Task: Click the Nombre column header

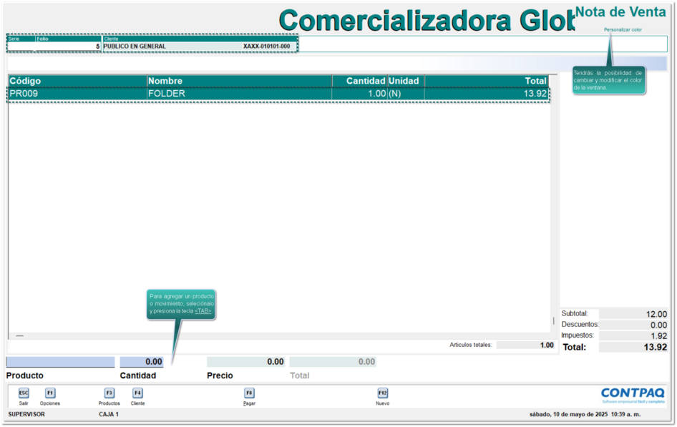Action: (x=240, y=81)
